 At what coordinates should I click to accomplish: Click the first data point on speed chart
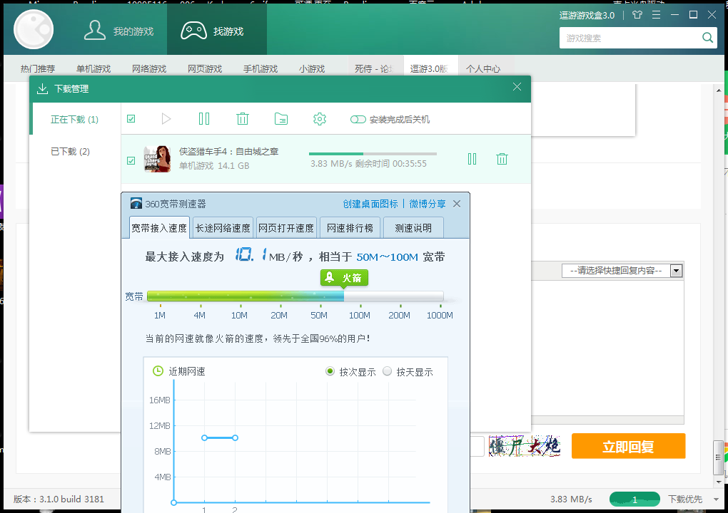click(204, 438)
